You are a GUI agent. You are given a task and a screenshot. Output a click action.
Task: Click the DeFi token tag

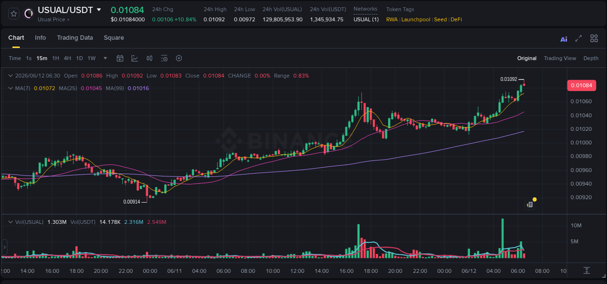(x=456, y=19)
